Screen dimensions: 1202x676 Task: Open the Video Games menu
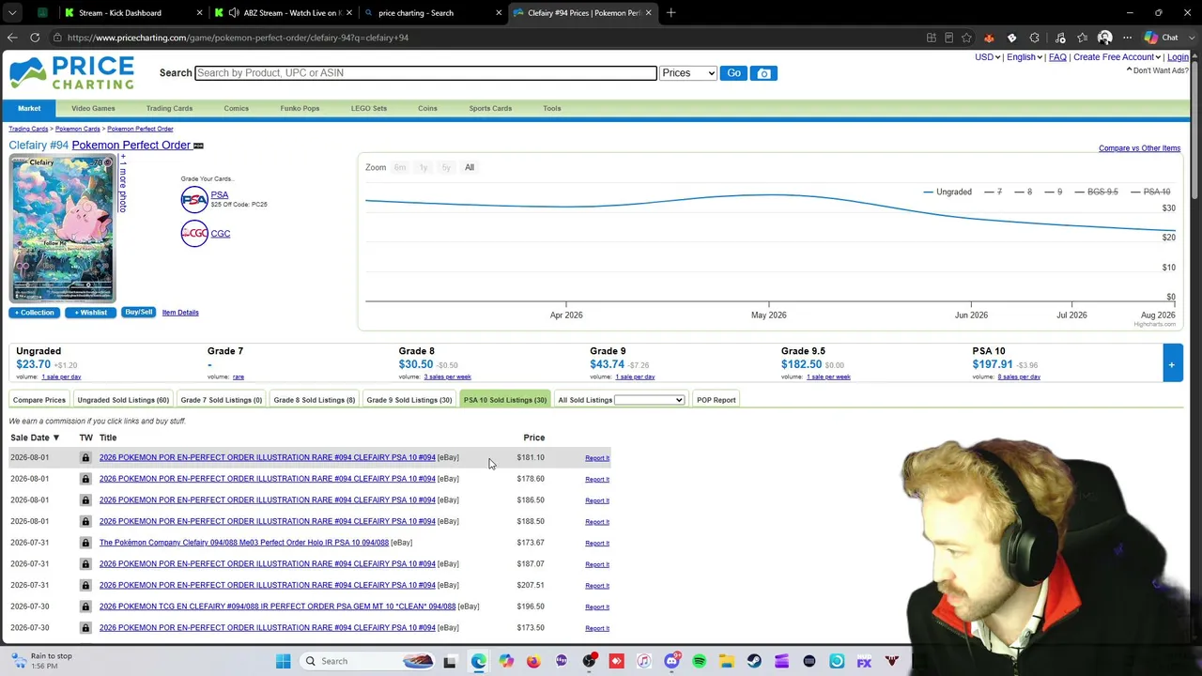[x=93, y=108]
